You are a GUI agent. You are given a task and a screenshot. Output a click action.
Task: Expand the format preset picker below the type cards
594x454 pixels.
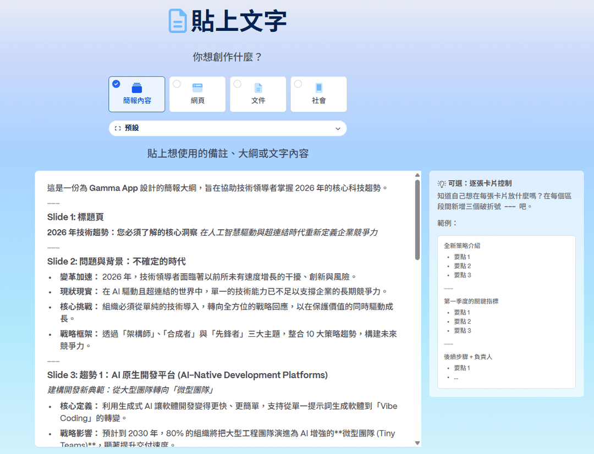click(x=227, y=128)
